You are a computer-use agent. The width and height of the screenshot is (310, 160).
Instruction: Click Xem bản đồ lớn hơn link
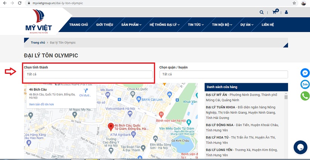[42, 104]
